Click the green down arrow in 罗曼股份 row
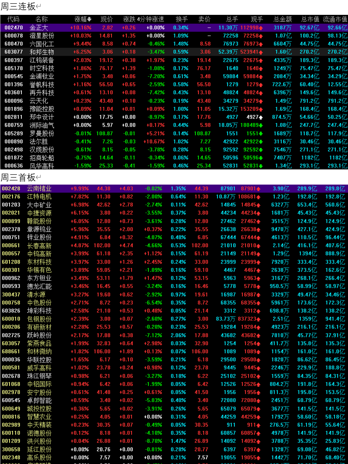 [261, 134]
